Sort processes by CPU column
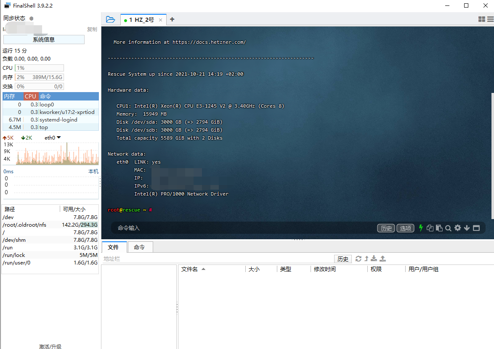Viewport: 494px width, 349px height. (x=31, y=96)
